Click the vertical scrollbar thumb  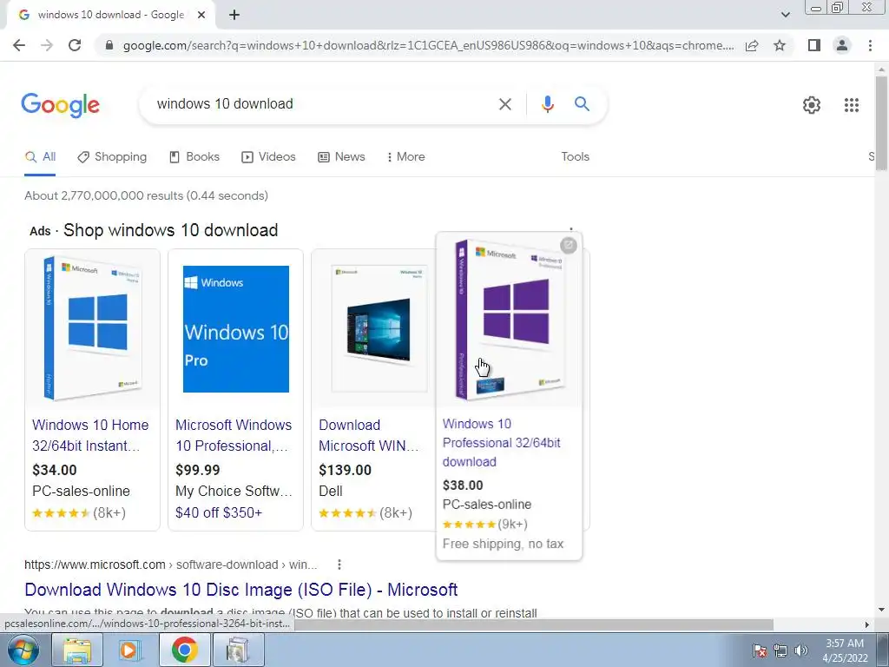click(x=881, y=122)
